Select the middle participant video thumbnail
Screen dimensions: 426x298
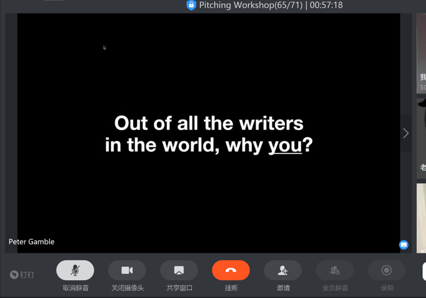pos(421,138)
